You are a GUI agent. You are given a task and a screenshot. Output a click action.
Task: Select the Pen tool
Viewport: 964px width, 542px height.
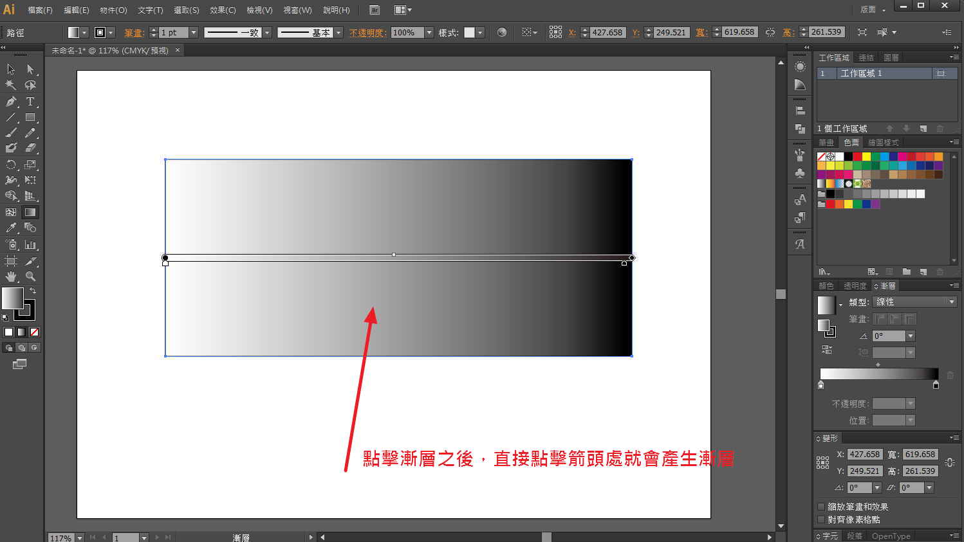tap(11, 102)
